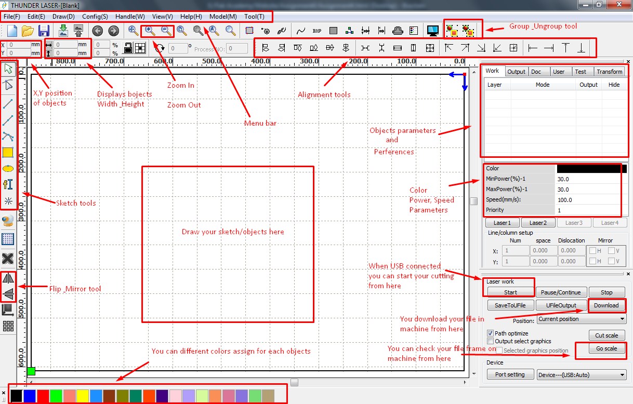Screen dimensions: 633x404
Task: Click the Stop button
Action: [607, 292]
